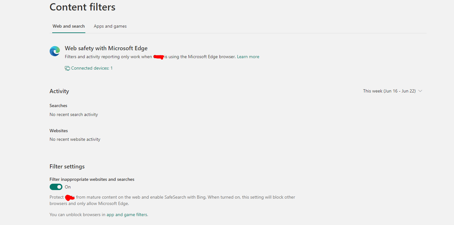
Task: Turn off the inappropriate websites filter toggle
Action: [56, 187]
